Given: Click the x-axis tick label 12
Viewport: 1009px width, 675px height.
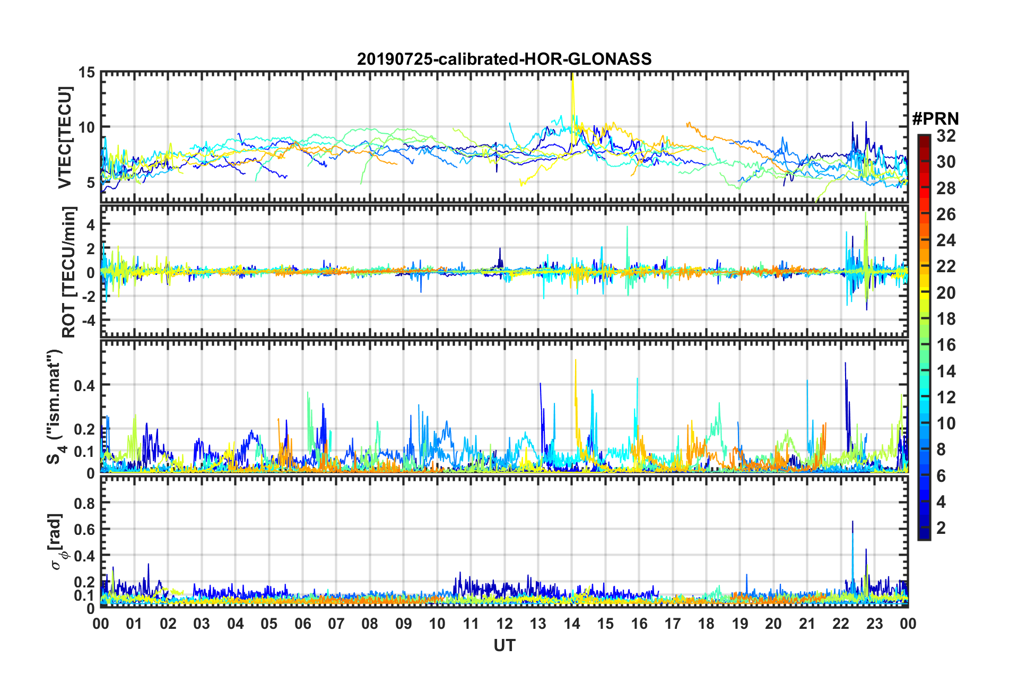Looking at the screenshot, I should click(505, 624).
